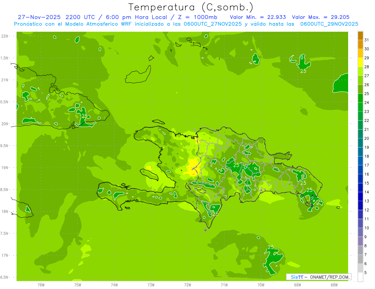
Task: Pick the green legend swatch between 24 and 25
Action: tap(360, 98)
